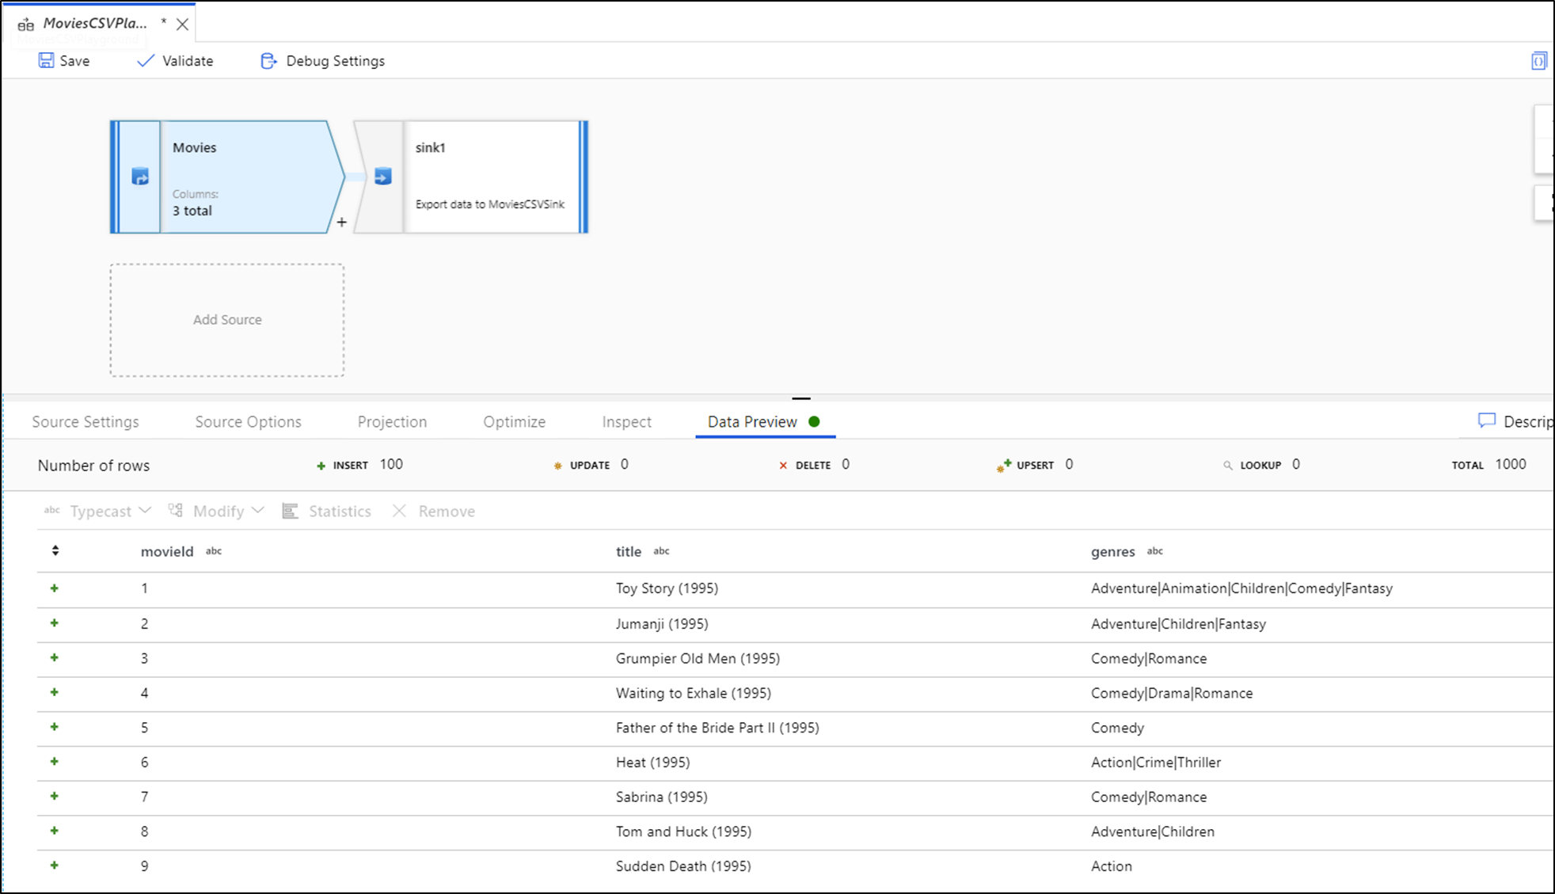The image size is (1555, 894).
Task: Click the green Data Preview status dot
Action: pos(816,420)
